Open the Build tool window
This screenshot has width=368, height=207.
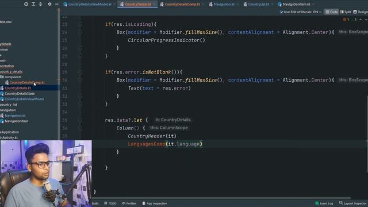[95, 204]
